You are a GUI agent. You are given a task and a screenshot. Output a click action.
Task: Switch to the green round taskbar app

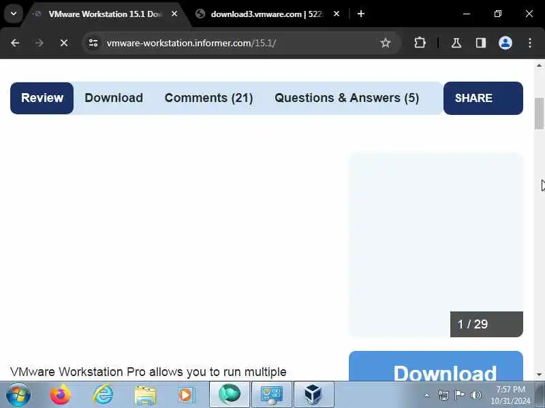pyautogui.click(x=230, y=395)
